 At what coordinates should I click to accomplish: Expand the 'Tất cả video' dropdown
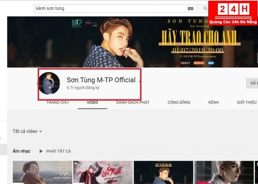(27, 131)
